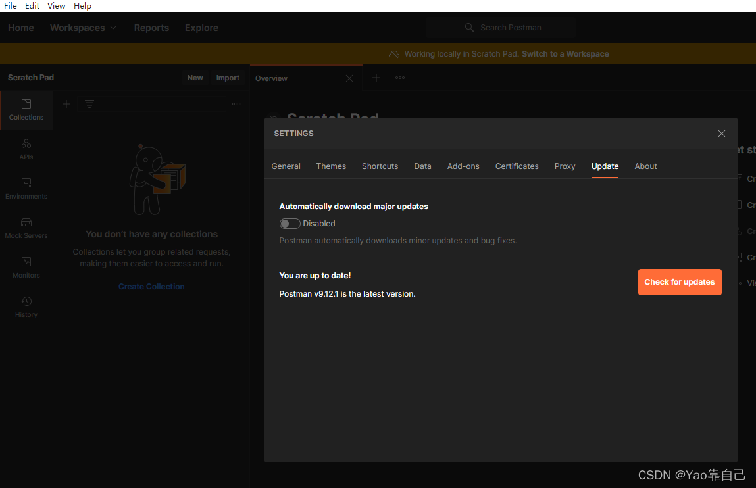Image resolution: width=756 pixels, height=488 pixels.
Task: Switch to the About settings tab
Action: point(645,166)
